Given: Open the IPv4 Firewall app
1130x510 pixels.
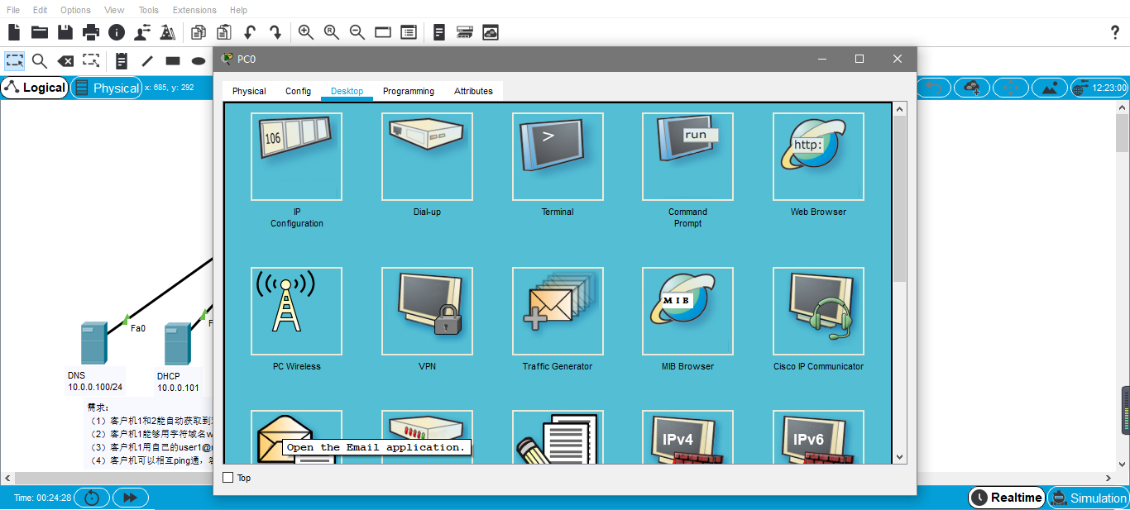Looking at the screenshot, I should coord(687,436).
